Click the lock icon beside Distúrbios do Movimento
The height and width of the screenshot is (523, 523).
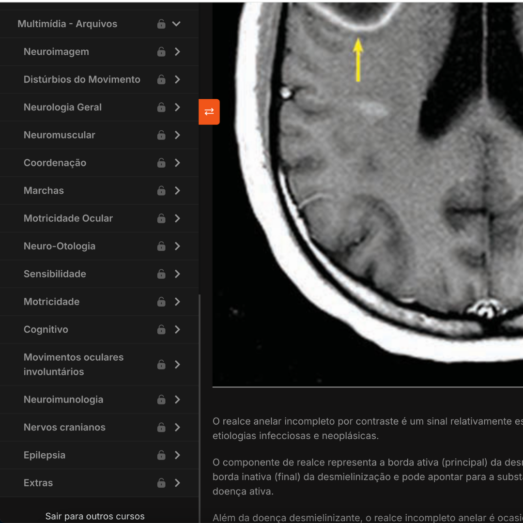[161, 79]
